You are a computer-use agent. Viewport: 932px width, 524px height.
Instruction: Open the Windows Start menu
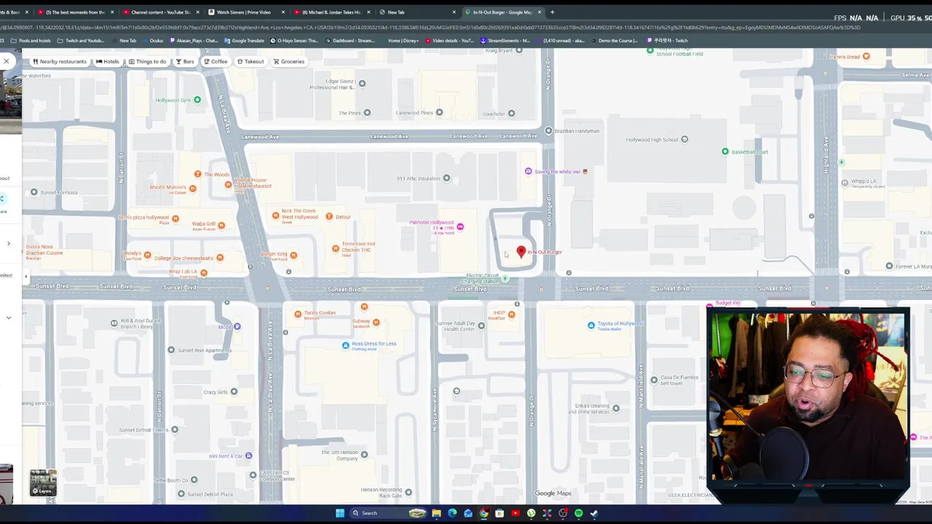point(339,513)
